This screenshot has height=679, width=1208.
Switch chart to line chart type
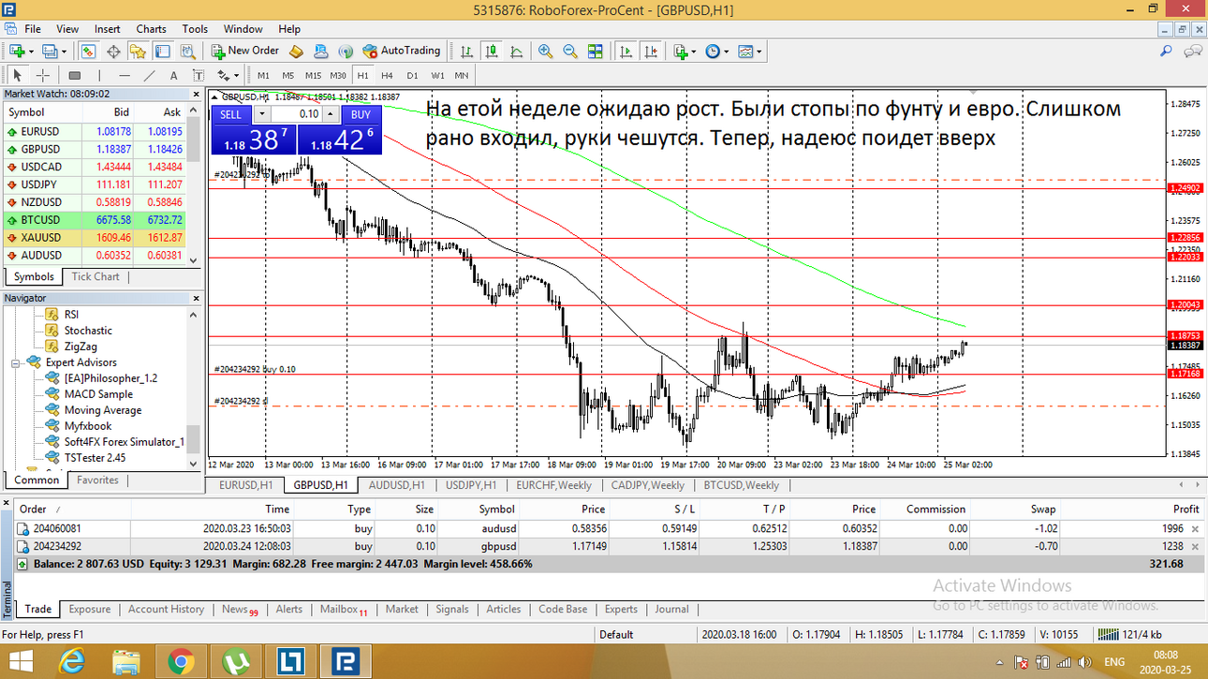coord(516,52)
